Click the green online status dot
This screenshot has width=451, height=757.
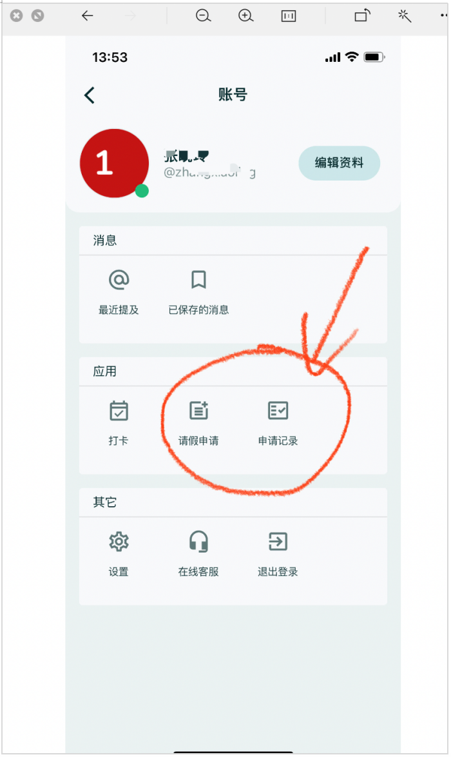142,191
